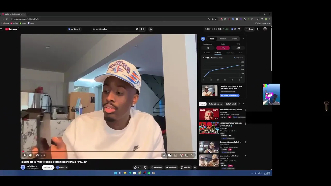The height and width of the screenshot is (186, 331).
Task: Save video with Guardar button
Action: (185, 167)
